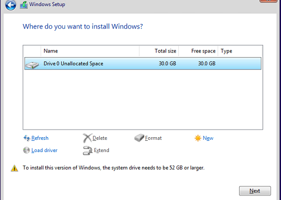Click the Delete text link
The height and width of the screenshot is (200, 281).
(100, 138)
